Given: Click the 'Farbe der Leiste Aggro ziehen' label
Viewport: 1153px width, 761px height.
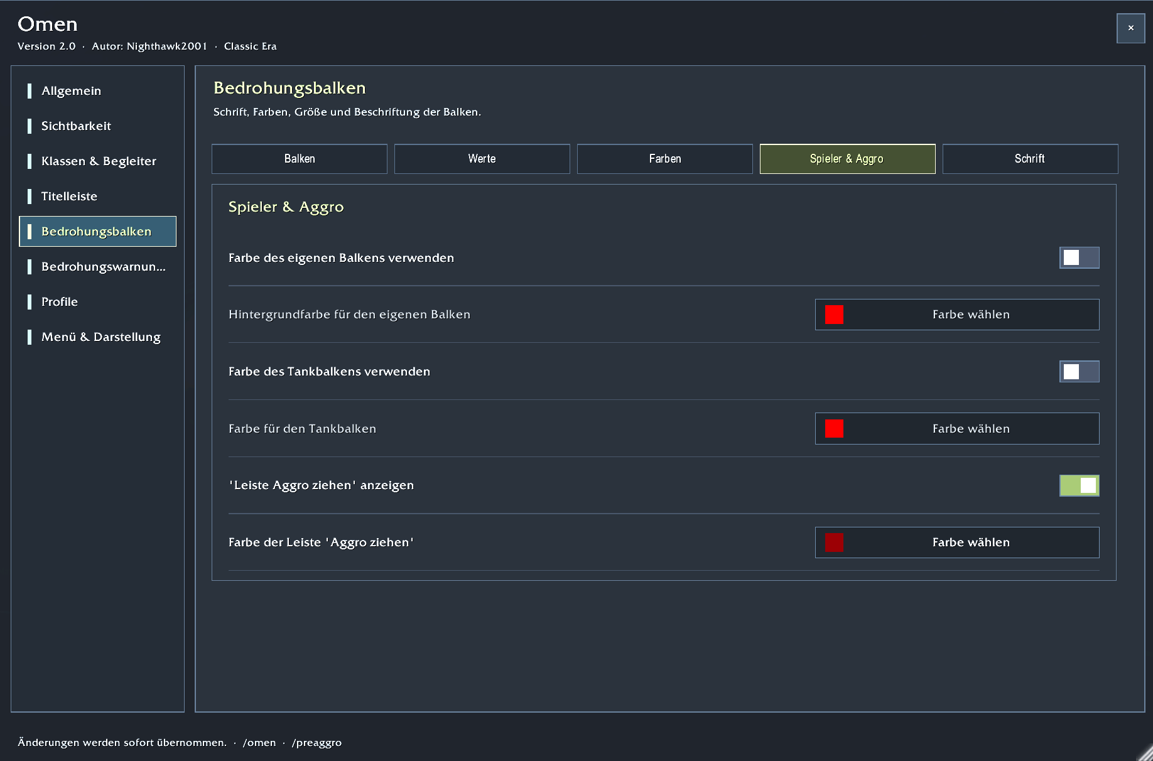Looking at the screenshot, I should pos(321,542).
